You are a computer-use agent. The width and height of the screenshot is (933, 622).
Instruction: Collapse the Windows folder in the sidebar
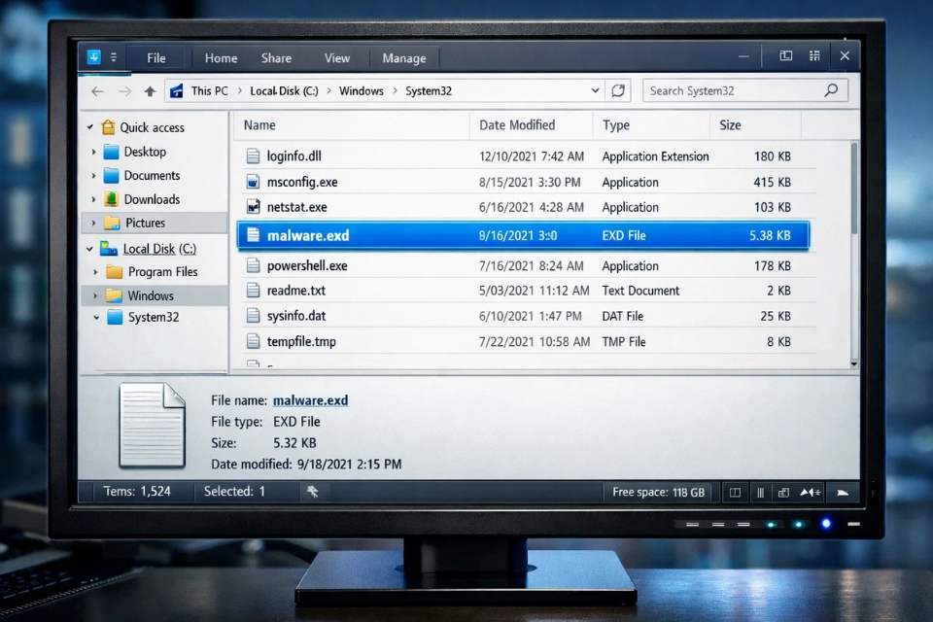(x=95, y=295)
